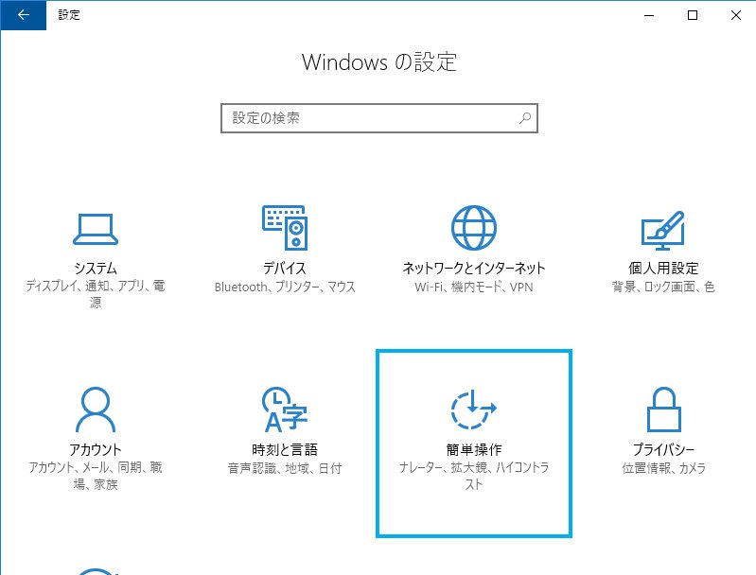Click the アカウント、メール、同期、職場、家族 description
The width and height of the screenshot is (756, 575).
click(96, 476)
